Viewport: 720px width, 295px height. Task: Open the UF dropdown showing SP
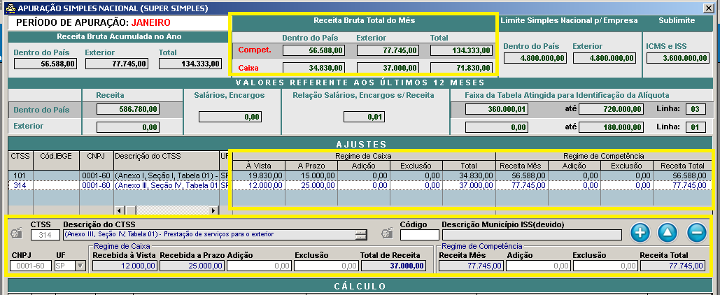click(x=80, y=266)
